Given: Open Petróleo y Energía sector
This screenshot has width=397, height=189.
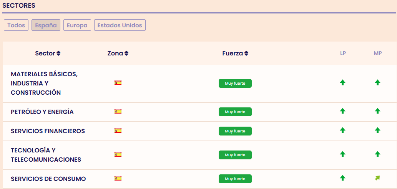Looking at the screenshot, I should click(42, 112).
